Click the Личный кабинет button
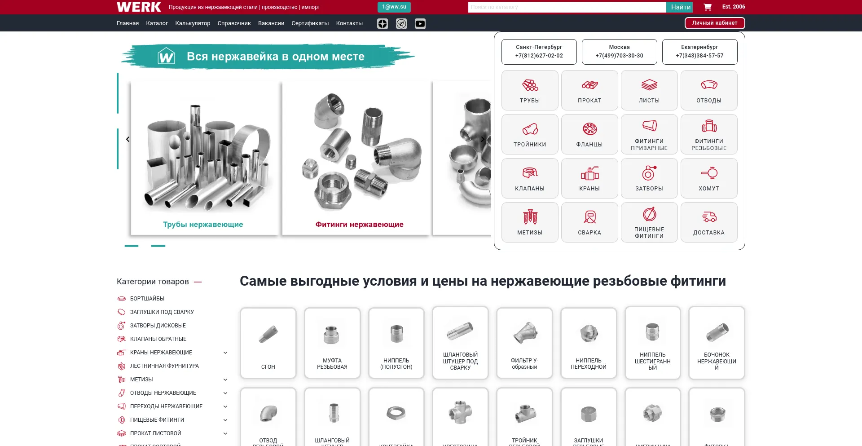The height and width of the screenshot is (446, 862). 714,23
